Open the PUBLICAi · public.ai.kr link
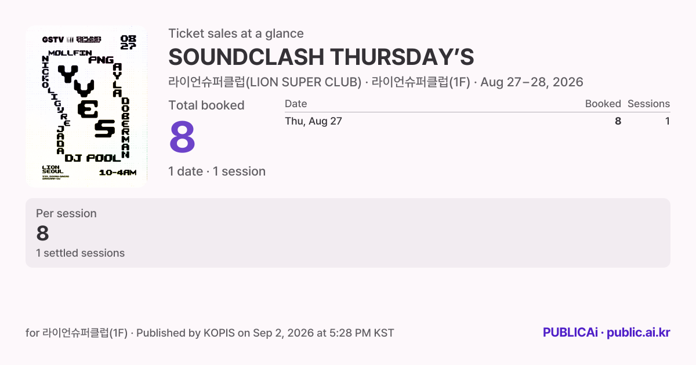 pyautogui.click(x=607, y=333)
